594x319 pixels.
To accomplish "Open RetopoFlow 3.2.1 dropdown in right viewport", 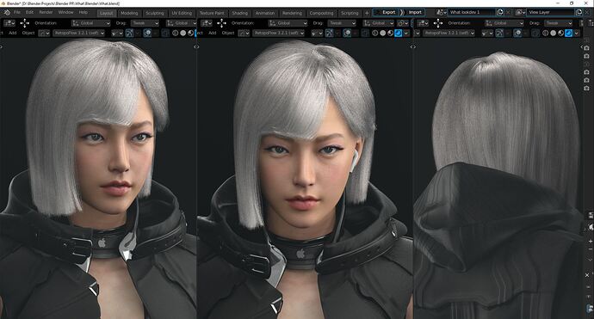I will [x=449, y=33].
